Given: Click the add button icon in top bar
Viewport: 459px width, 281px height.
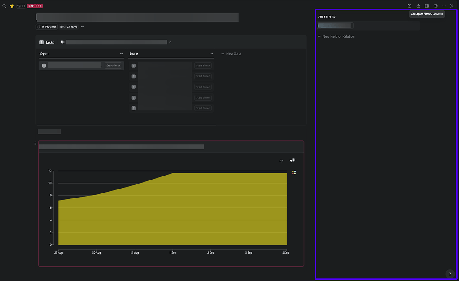Looking at the screenshot, I should click(436, 6).
